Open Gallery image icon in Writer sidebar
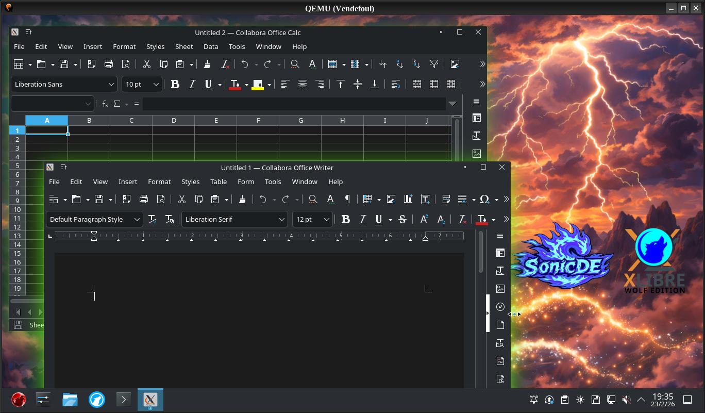 [x=500, y=289]
